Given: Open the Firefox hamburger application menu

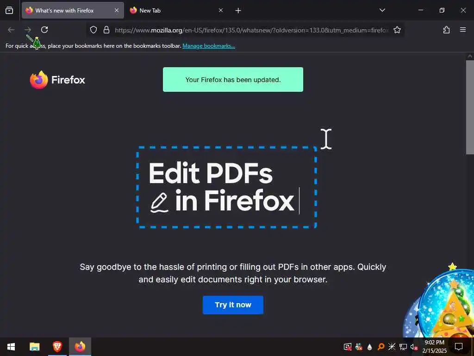Looking at the screenshot, I should point(462,30).
